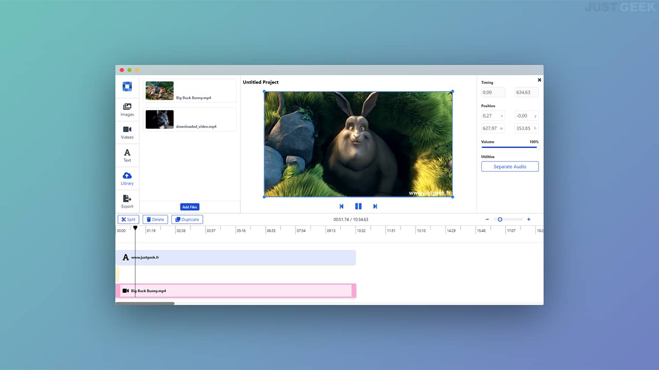Open the Videos panel

[127, 133]
